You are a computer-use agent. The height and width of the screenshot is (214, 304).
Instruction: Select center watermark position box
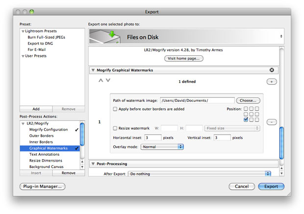click(251, 114)
